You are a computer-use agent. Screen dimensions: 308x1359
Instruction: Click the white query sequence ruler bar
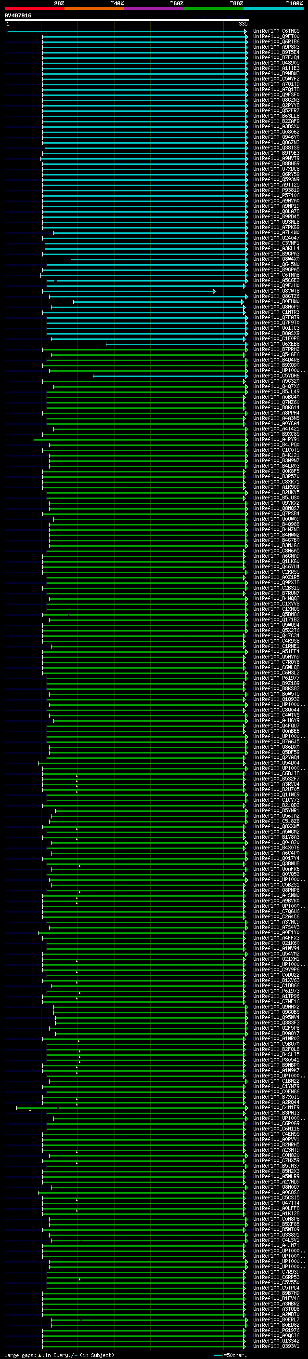pyautogui.click(x=127, y=20)
